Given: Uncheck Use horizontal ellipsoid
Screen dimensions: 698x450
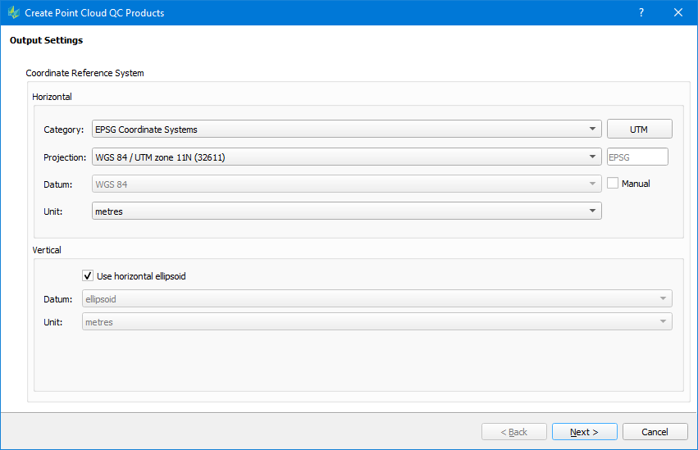Looking at the screenshot, I should (88, 275).
